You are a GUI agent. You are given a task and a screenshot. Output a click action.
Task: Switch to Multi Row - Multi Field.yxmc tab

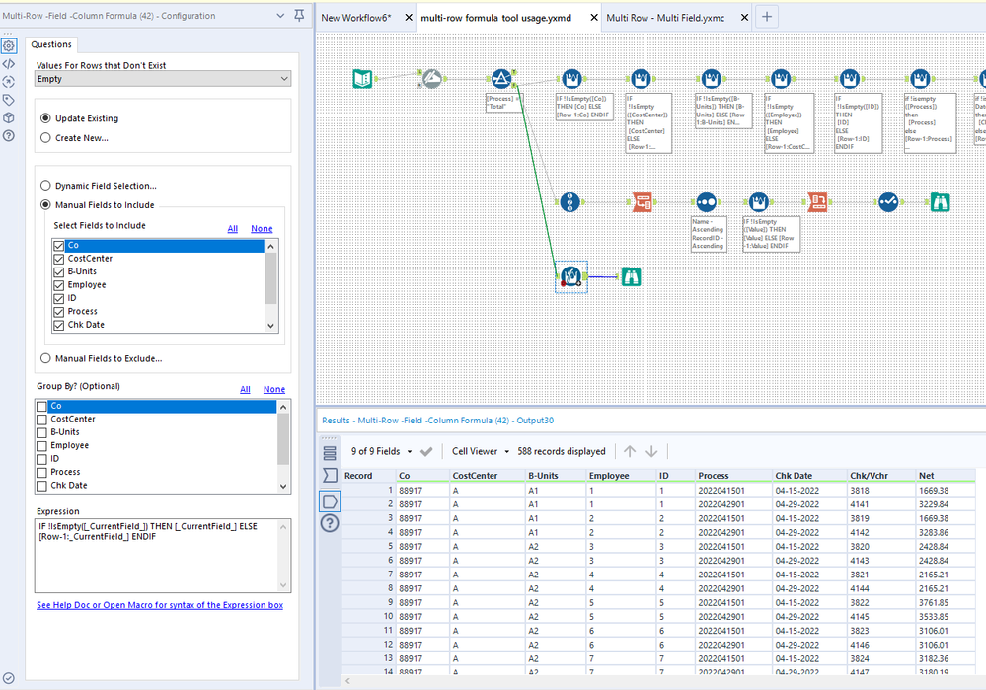[x=665, y=18]
